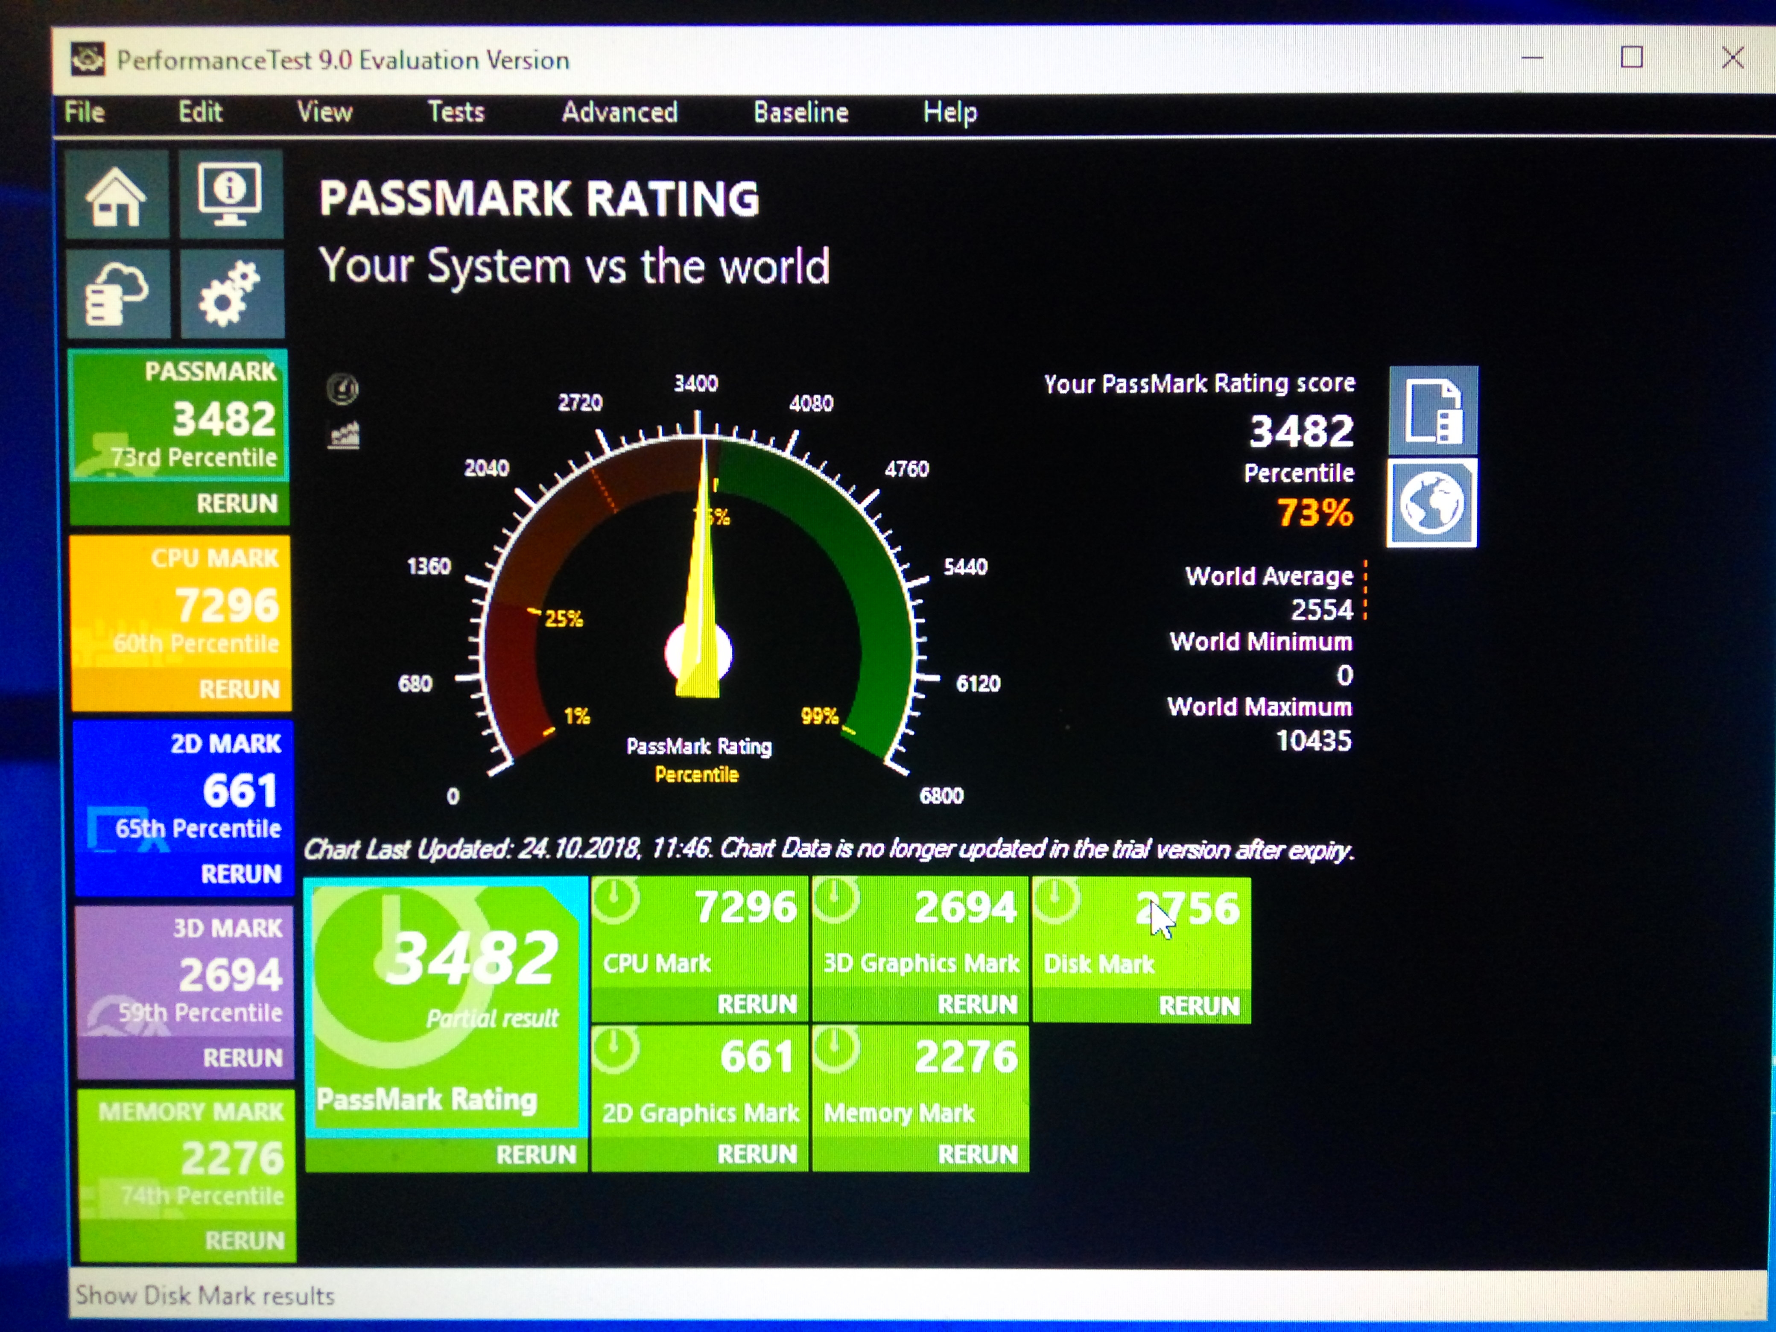Click the Home icon in the sidebar
Viewport: 1776px width, 1332px height.
117,196
